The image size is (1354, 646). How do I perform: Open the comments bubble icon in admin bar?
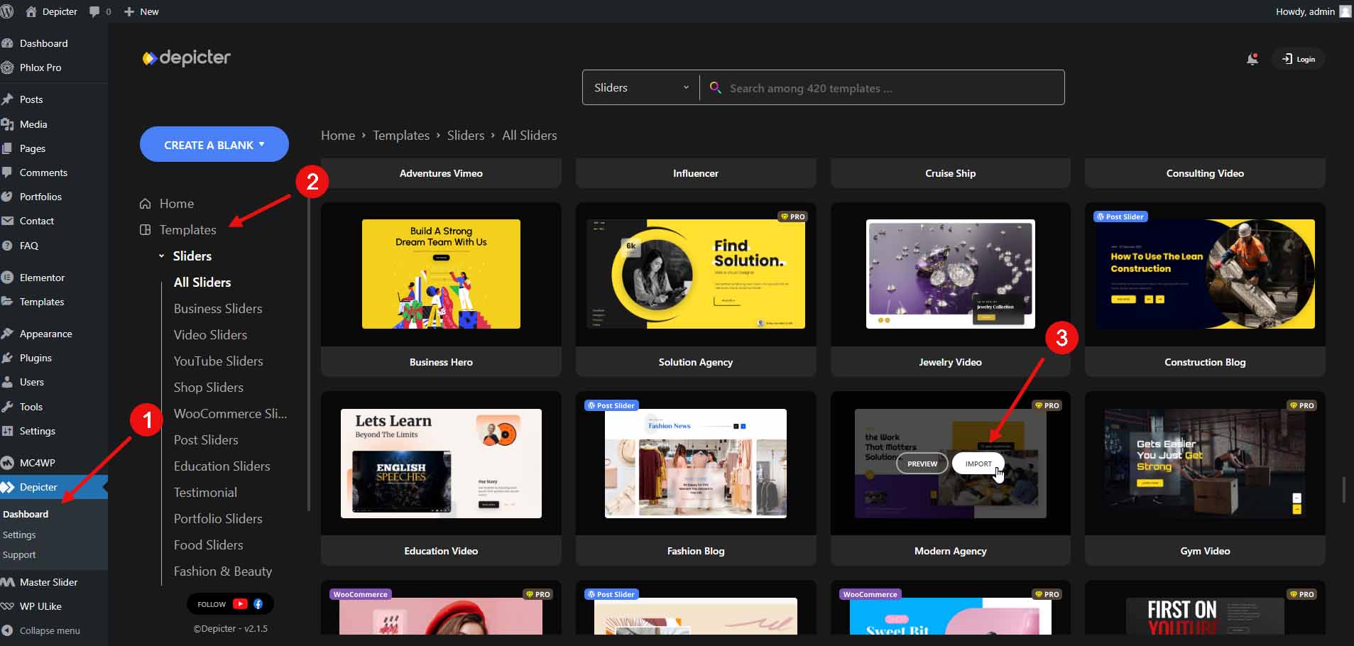94,11
